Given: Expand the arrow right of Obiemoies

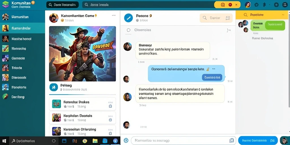Looking at the screenshot, I should (229, 30).
